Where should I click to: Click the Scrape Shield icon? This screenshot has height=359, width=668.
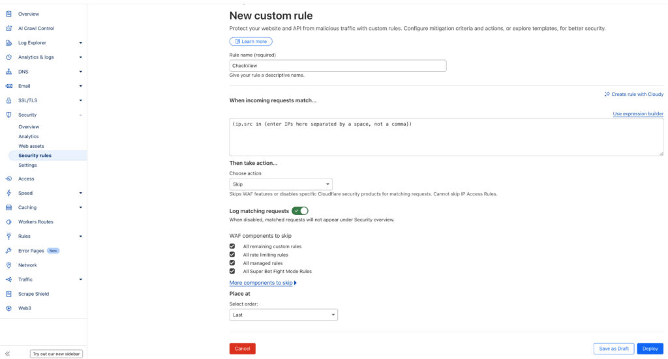point(8,294)
